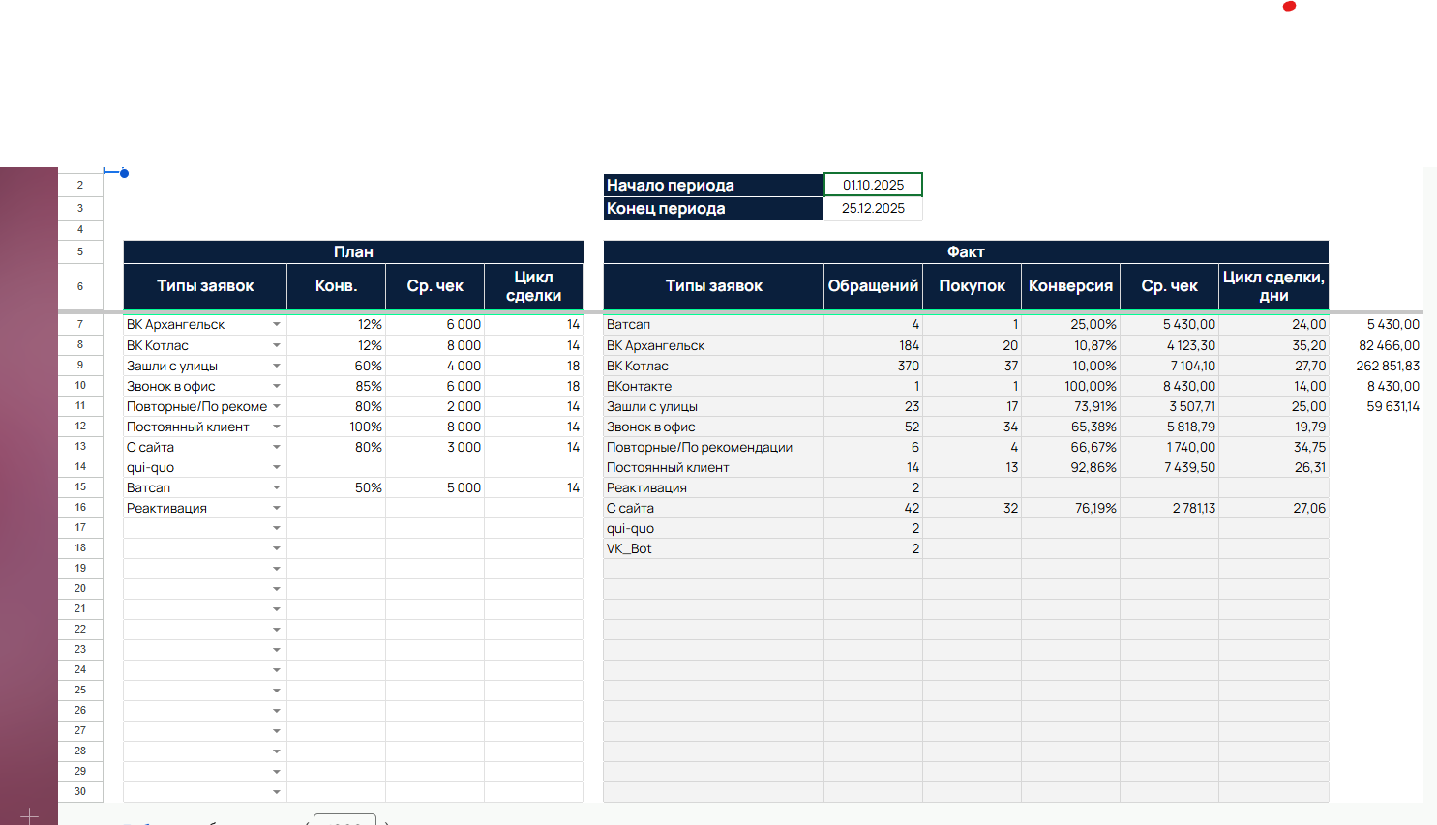Open the Звонок в офис dropdown arrow
Image resolution: width=1437 pixels, height=825 pixels.
277,386
